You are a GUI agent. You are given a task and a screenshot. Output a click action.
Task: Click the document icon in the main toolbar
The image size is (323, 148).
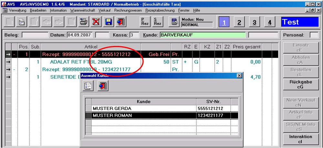click(x=21, y=22)
